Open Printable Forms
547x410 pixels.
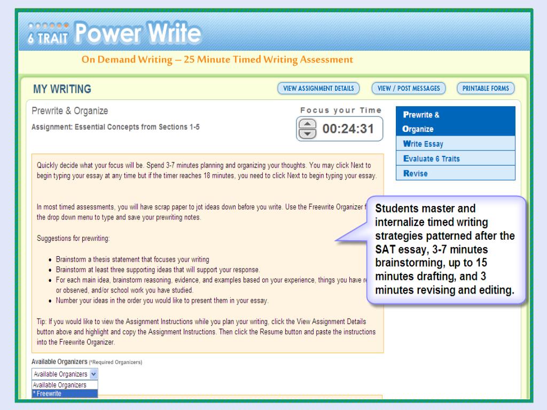click(x=486, y=89)
